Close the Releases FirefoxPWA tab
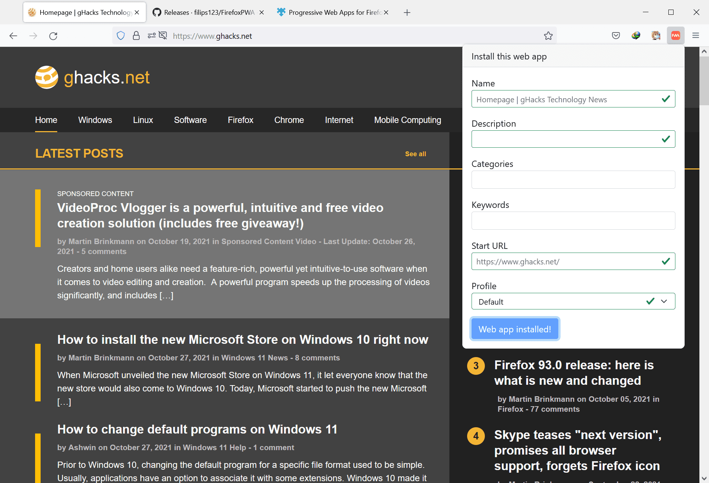The image size is (709, 483). tap(261, 13)
